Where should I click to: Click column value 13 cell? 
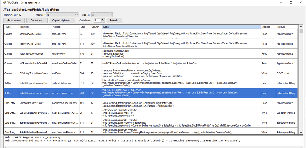tap(96, 73)
